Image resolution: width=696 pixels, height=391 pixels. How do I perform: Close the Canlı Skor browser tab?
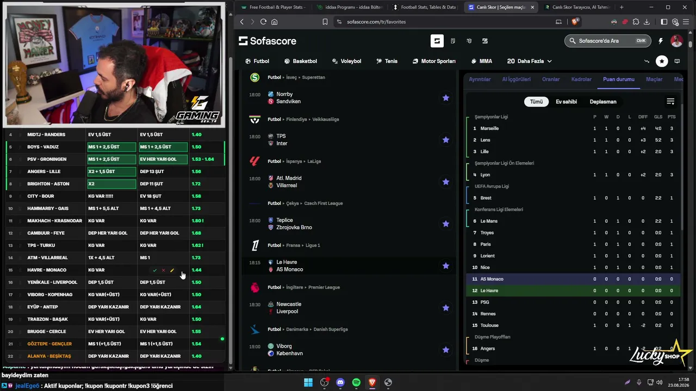532,7
